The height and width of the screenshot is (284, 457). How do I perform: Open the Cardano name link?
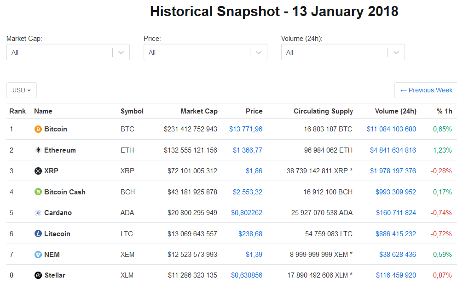(x=58, y=213)
